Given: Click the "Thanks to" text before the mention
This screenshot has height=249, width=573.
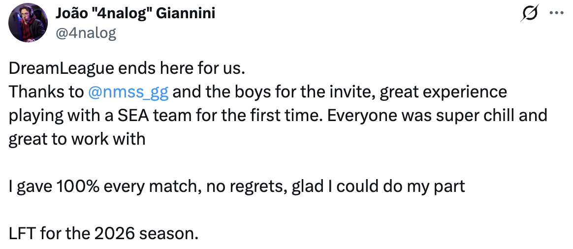Looking at the screenshot, I should pos(46,92).
